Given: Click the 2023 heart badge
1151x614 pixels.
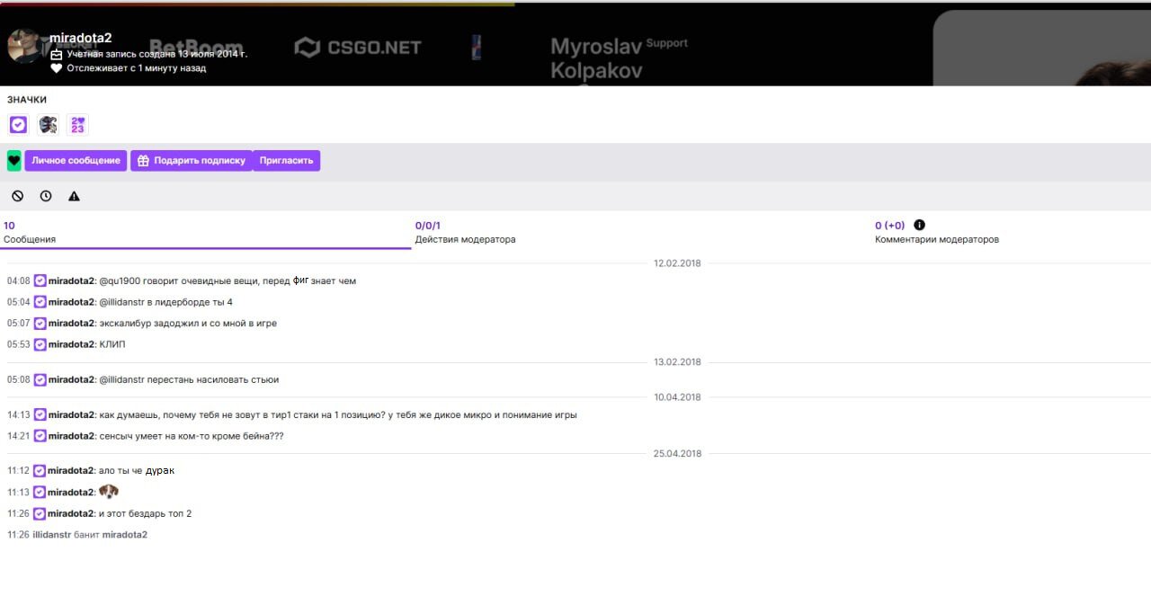Looking at the screenshot, I should pyautogui.click(x=77, y=125).
